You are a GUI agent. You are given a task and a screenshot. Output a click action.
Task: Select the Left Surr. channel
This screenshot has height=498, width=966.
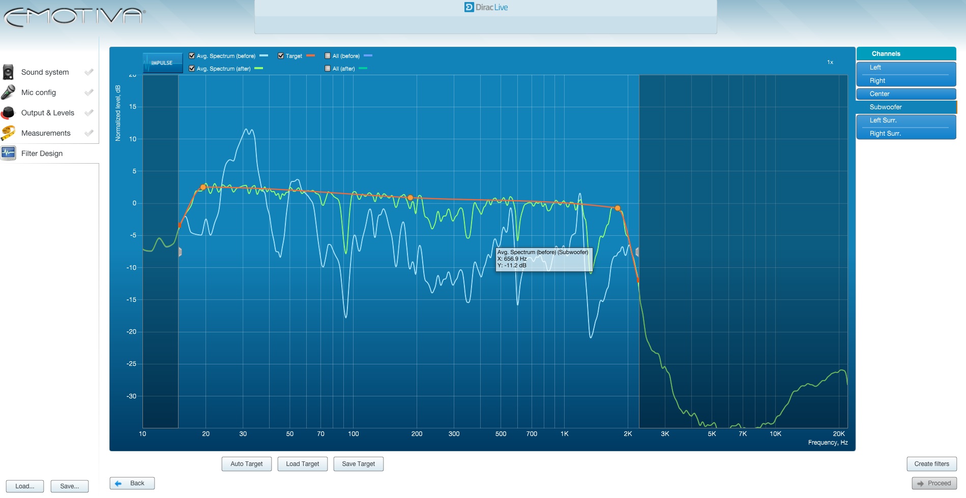tap(906, 120)
